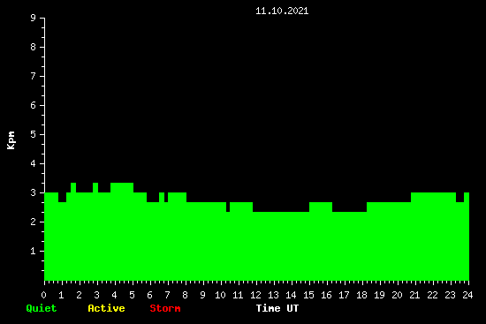Click the Time UT axis label
The width and height of the screenshot is (486, 324).
click(x=277, y=308)
